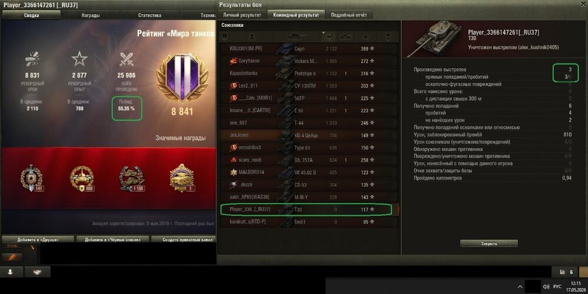Select one_667 player row
The height and width of the screenshot is (294, 588).
309,123
